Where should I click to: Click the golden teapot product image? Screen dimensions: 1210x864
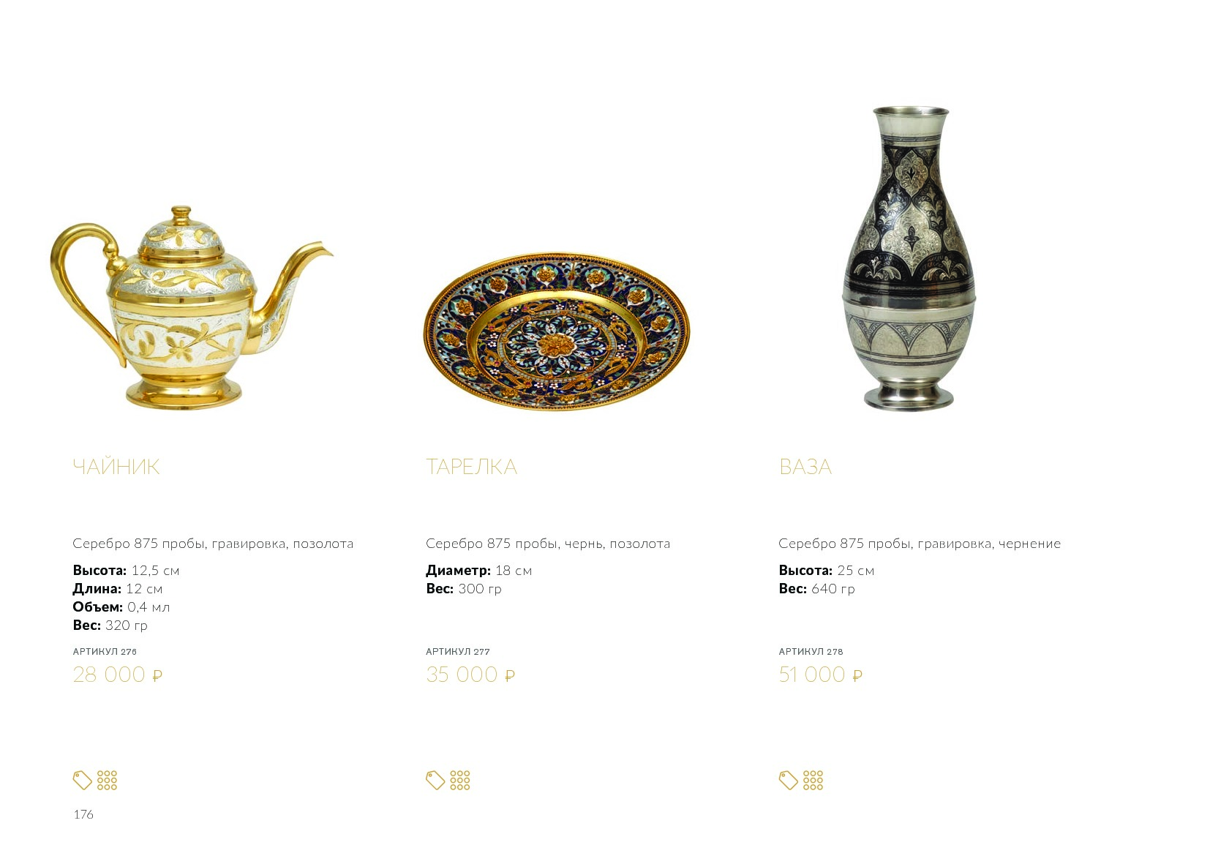point(189,309)
